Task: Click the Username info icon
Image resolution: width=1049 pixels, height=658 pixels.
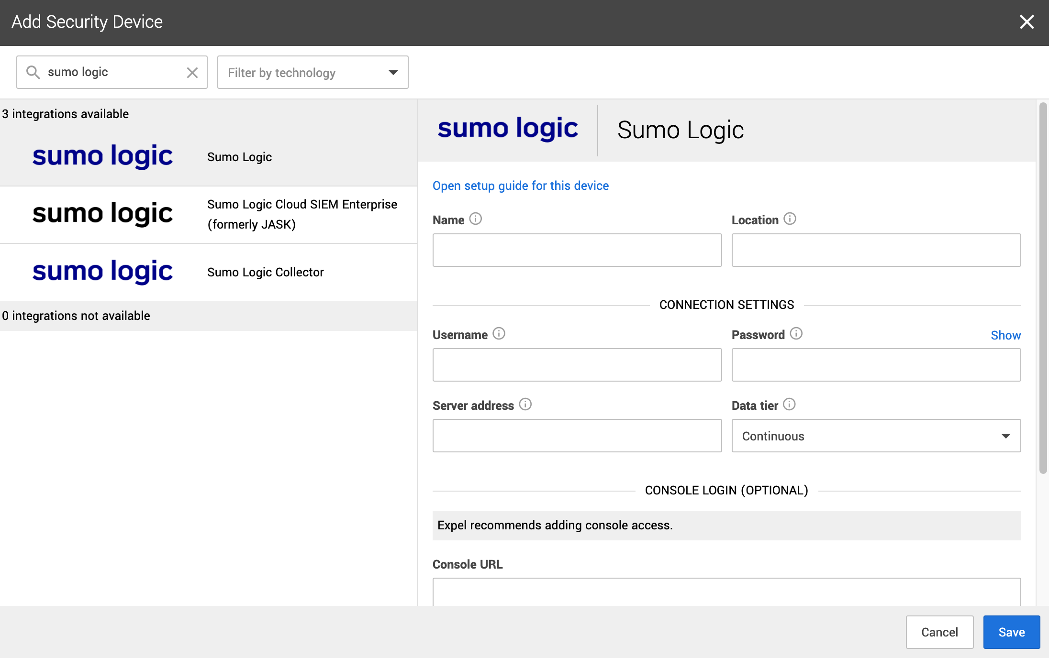Action: click(x=499, y=334)
